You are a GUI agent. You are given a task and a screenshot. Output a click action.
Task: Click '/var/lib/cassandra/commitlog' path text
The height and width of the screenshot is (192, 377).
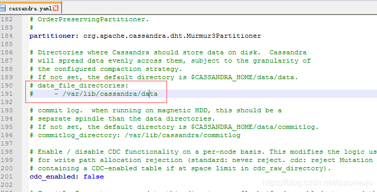pos(183,135)
